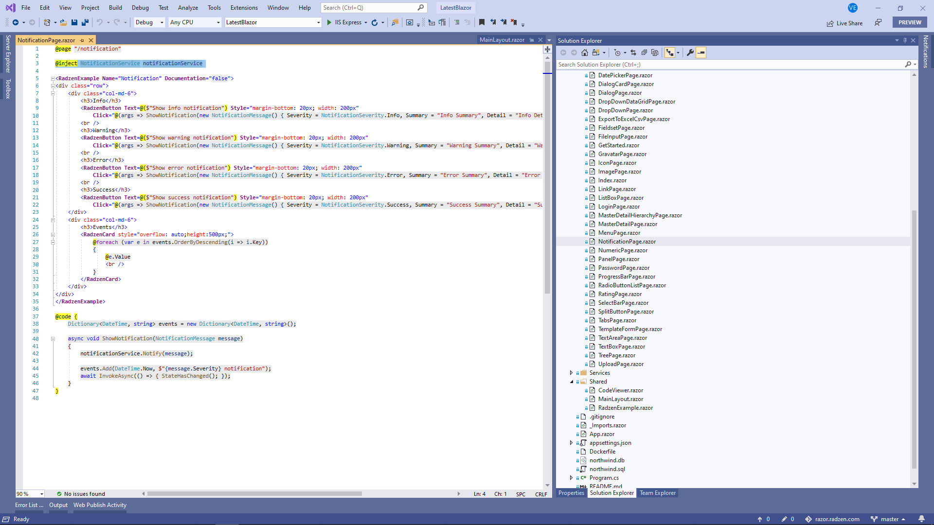Open Properties wrench icon in Solution Explorer
Image resolution: width=934 pixels, height=525 pixels.
[690, 52]
